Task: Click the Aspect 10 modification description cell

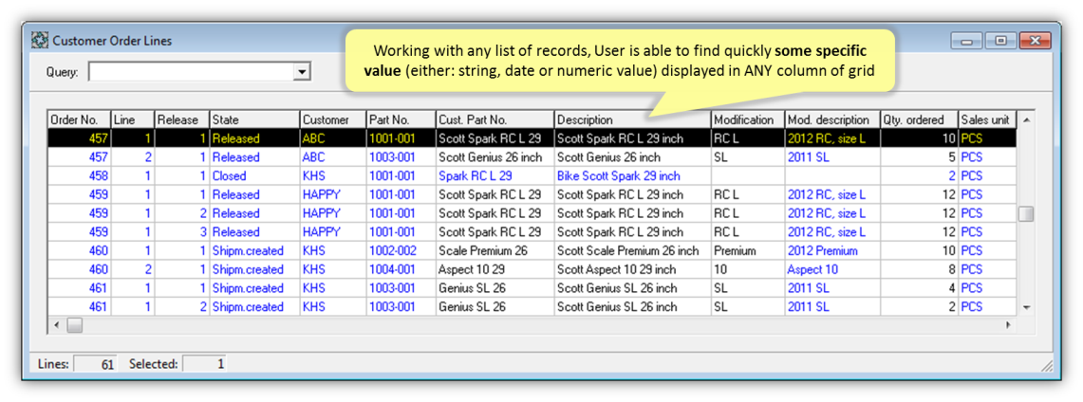Action: tap(812, 269)
